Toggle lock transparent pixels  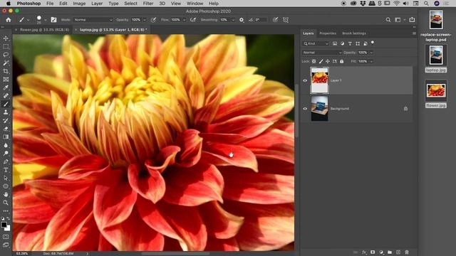[313, 61]
